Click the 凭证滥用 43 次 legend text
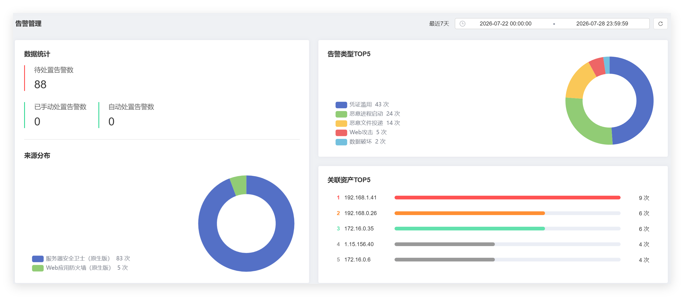Screen dimensions: 684x297 pos(369,104)
